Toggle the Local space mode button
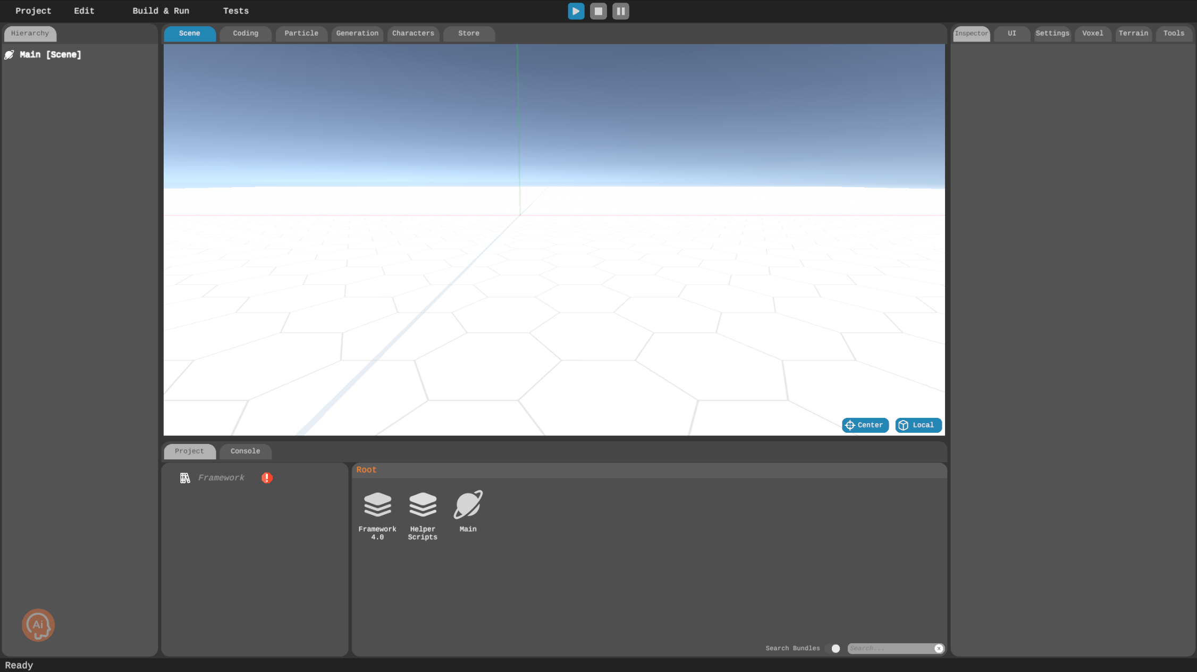The width and height of the screenshot is (1197, 672). (x=918, y=425)
